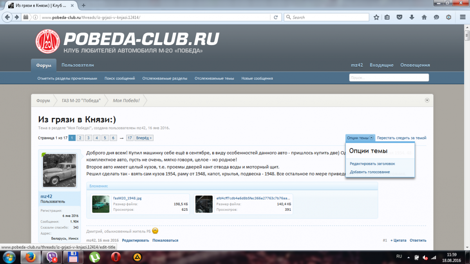Open the mz42 avatar car photo
The width and height of the screenshot is (470, 264).
(x=59, y=170)
